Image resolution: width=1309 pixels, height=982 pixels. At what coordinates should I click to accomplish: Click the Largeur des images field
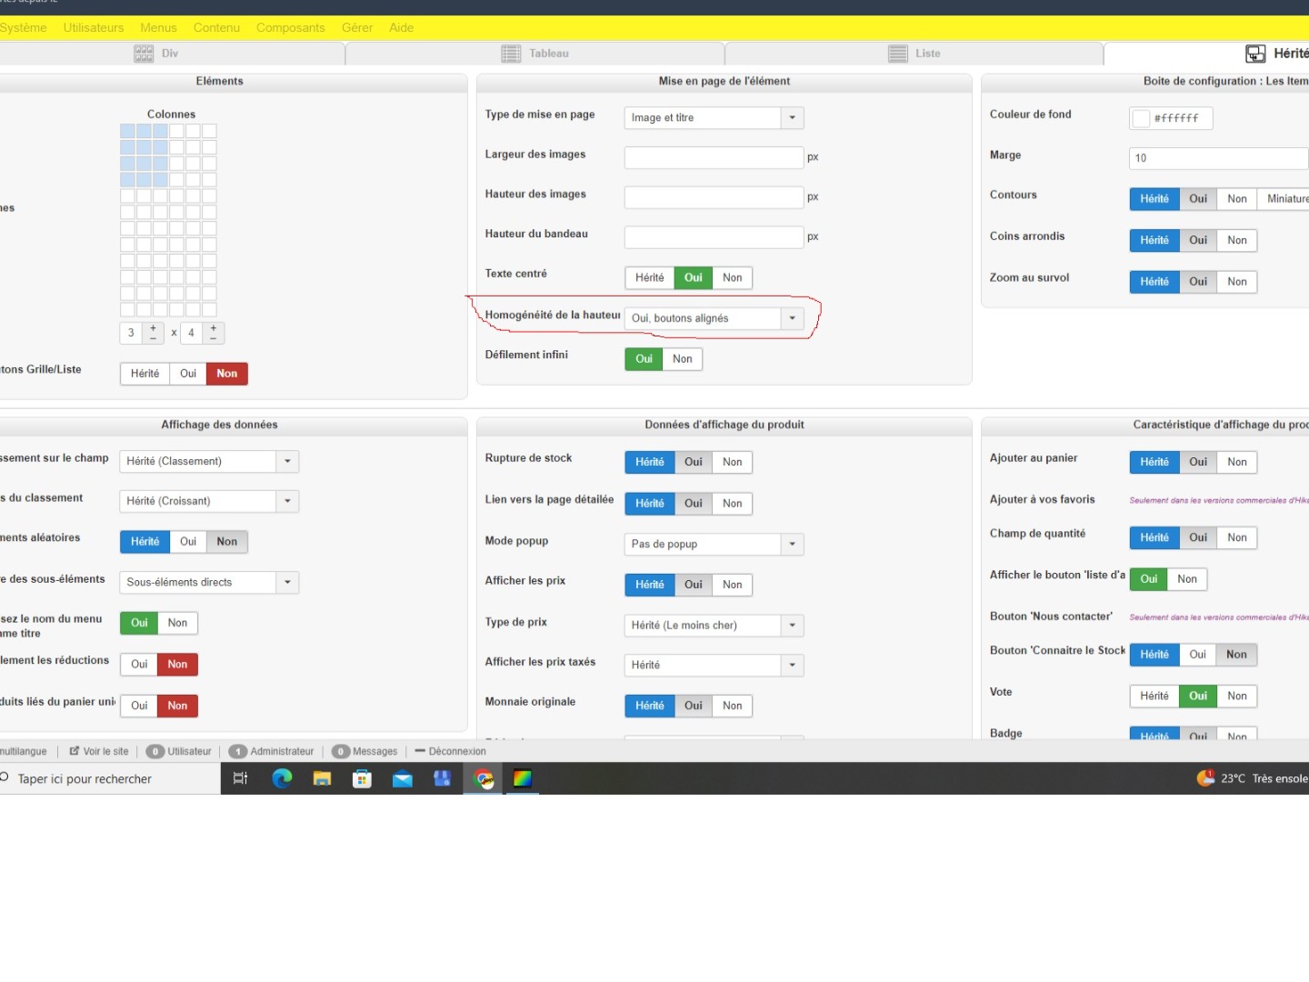714,157
